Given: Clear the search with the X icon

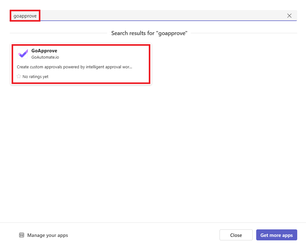Looking at the screenshot, I should [x=289, y=16].
